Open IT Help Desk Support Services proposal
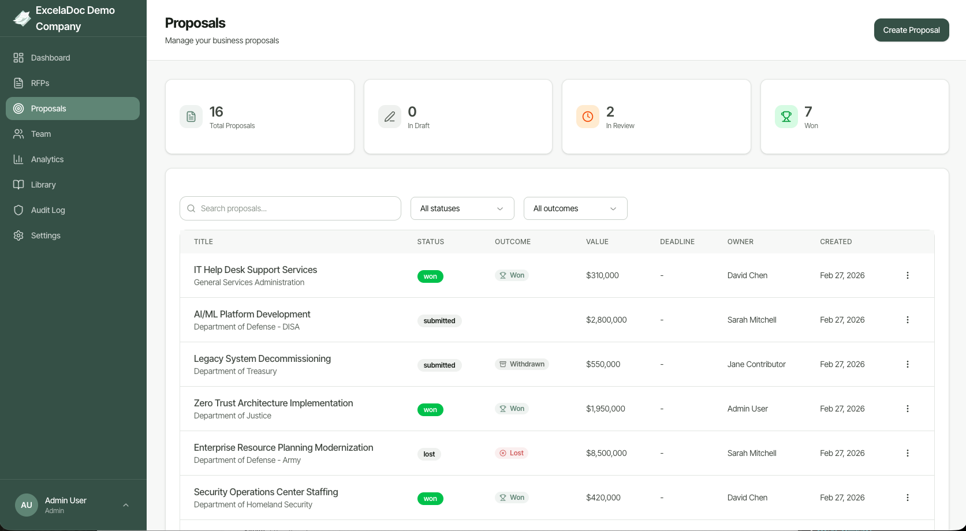 [255, 270]
